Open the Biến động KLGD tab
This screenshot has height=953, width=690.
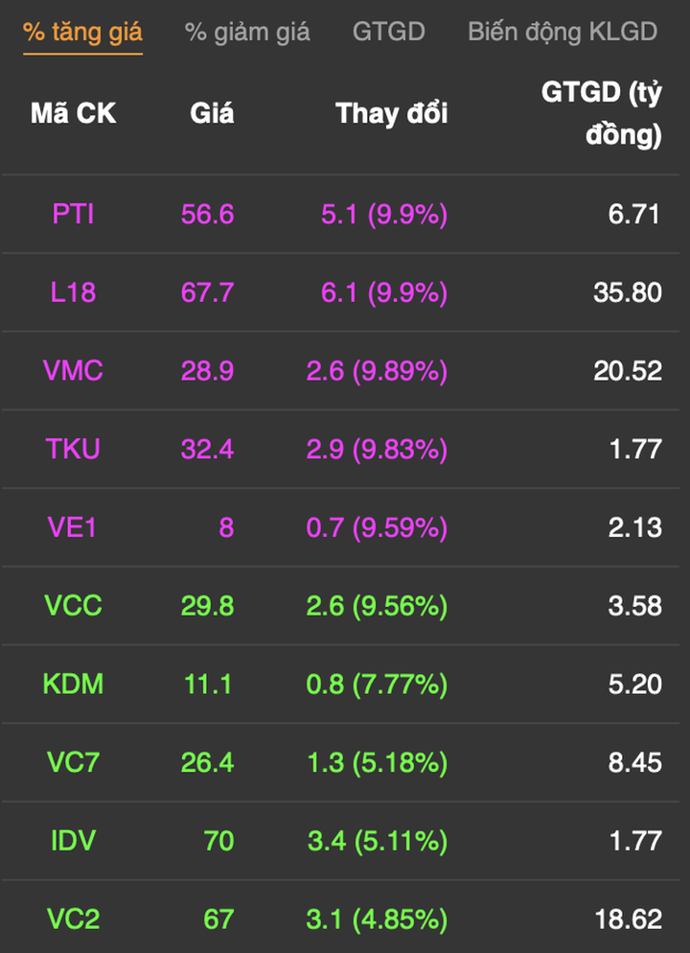point(563,32)
